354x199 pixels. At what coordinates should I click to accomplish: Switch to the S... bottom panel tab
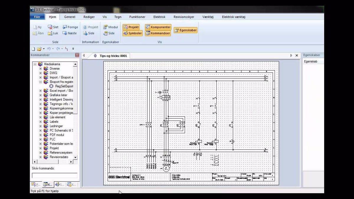point(59,185)
